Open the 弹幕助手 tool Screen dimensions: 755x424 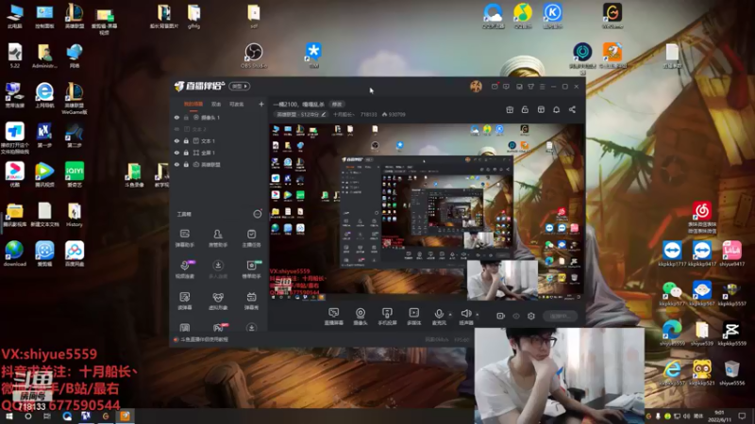click(x=184, y=238)
